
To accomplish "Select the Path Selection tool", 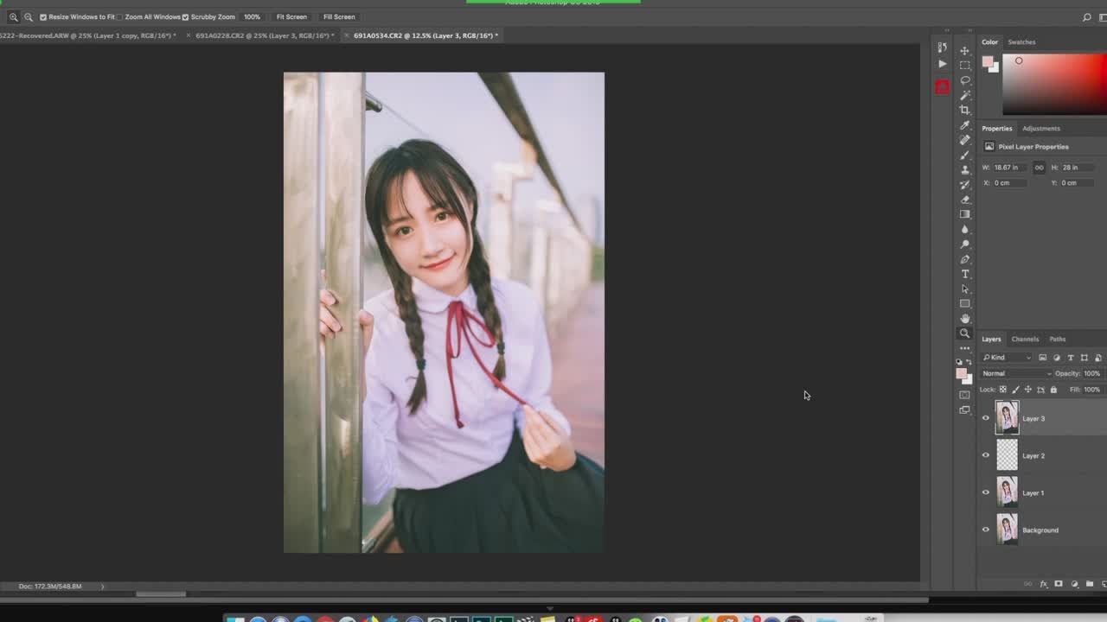I will tap(965, 289).
